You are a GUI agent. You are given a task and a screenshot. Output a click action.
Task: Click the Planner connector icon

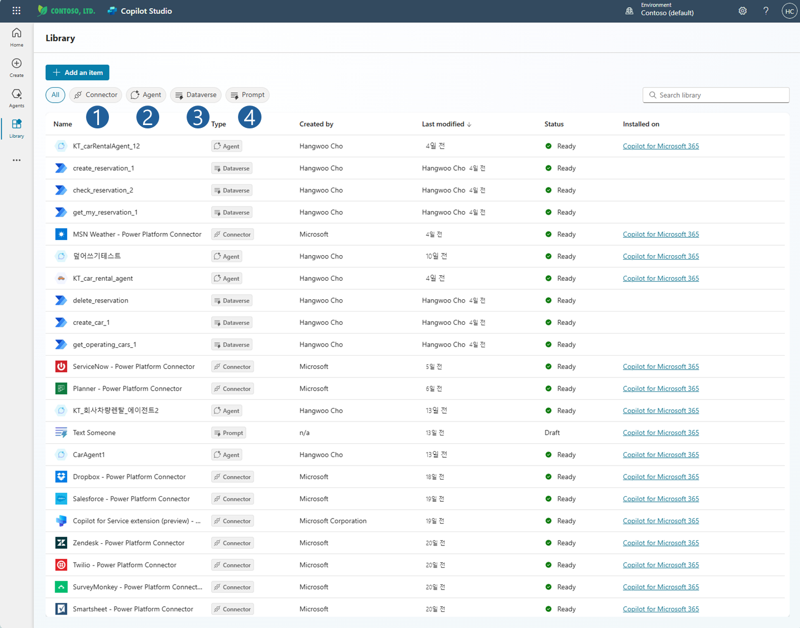tap(61, 389)
